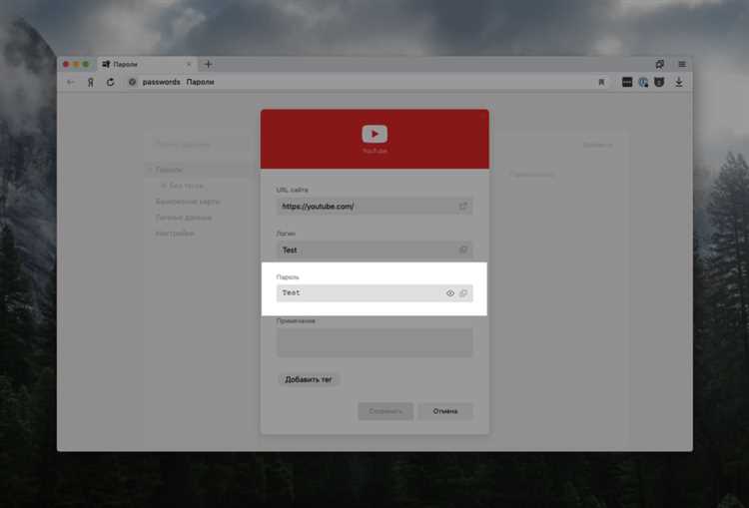Open a new tab with the plus button
The image size is (749, 508).
[x=208, y=64]
